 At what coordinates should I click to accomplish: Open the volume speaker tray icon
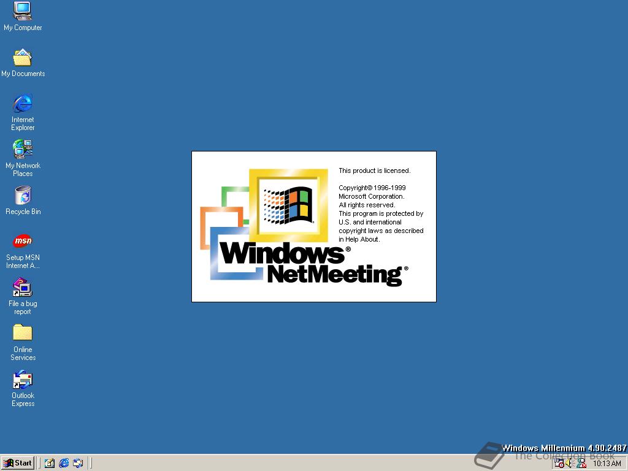tap(570, 464)
